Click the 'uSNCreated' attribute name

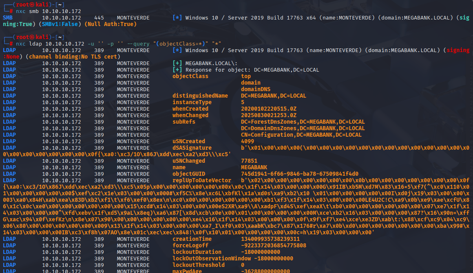coord(188,142)
